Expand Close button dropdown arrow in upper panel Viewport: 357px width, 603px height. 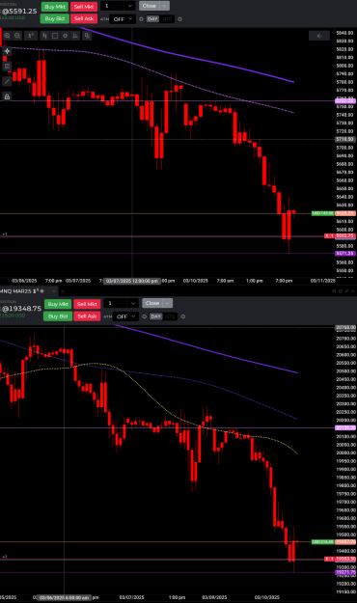(x=165, y=6)
